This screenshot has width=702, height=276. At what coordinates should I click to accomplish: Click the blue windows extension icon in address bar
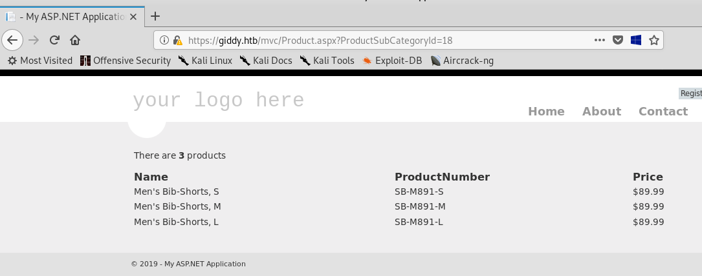point(635,40)
